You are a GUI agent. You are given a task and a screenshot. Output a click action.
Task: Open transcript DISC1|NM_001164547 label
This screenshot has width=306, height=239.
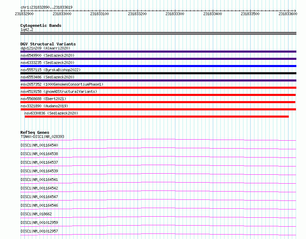pyautogui.click(x=39, y=197)
